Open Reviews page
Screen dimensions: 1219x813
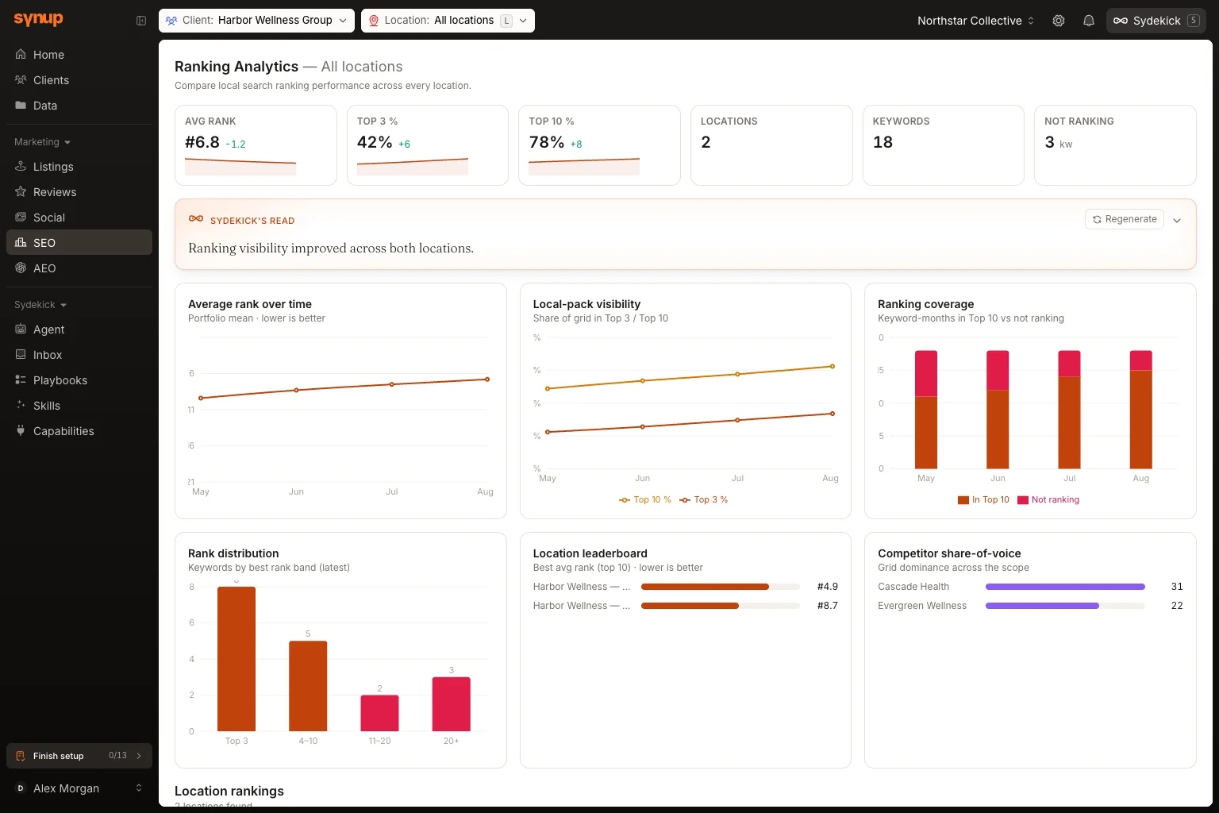[x=79, y=192]
